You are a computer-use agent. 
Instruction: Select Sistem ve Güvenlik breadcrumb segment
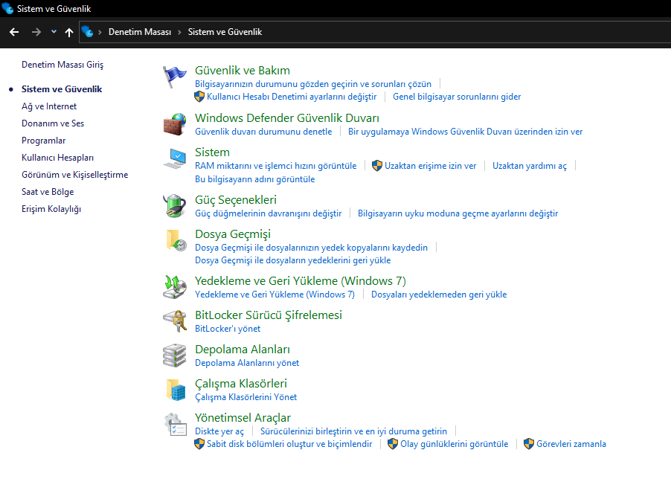coord(225,32)
